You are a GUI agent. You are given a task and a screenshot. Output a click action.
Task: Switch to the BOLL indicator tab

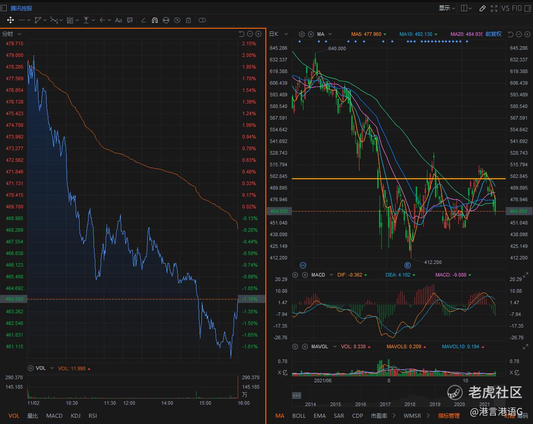click(x=299, y=415)
